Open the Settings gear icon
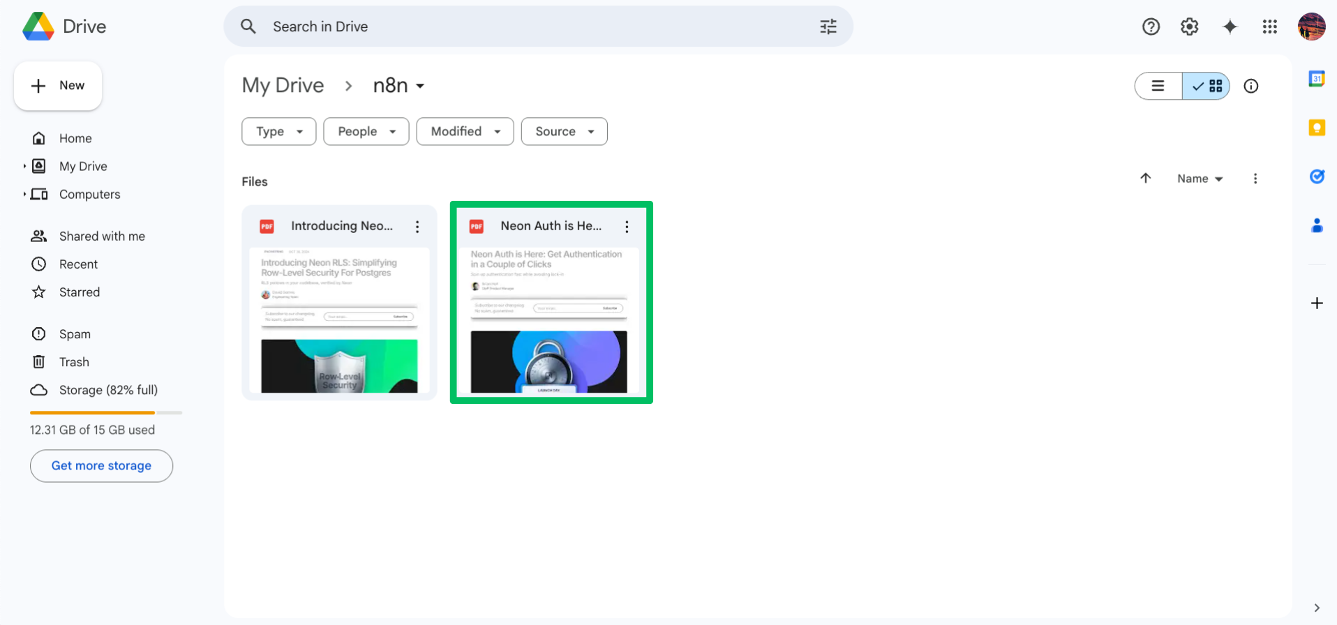1337x625 pixels. click(x=1189, y=27)
